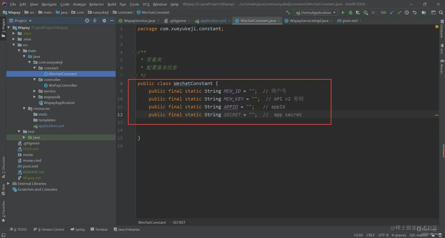
Task: Open the Database tool window
Action: 441,29
